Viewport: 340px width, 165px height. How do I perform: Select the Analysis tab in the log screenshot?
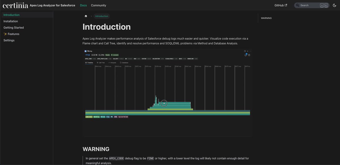click(112, 62)
